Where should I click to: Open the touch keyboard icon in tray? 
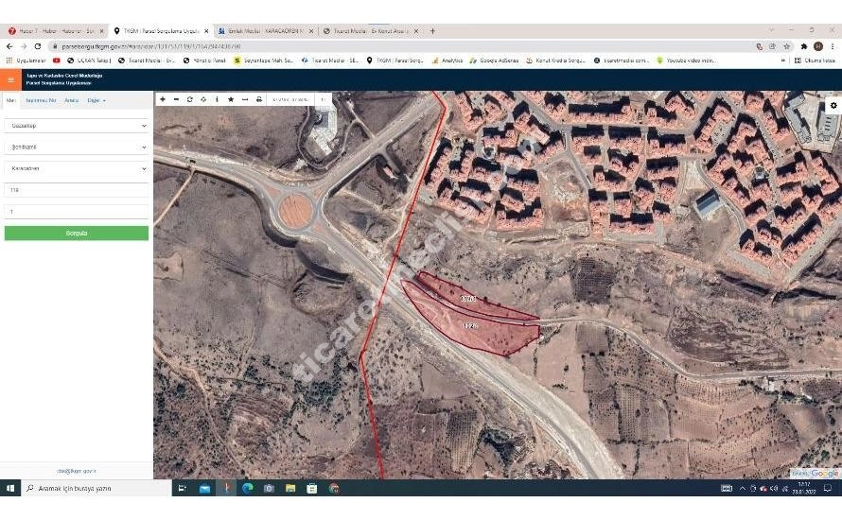726,489
